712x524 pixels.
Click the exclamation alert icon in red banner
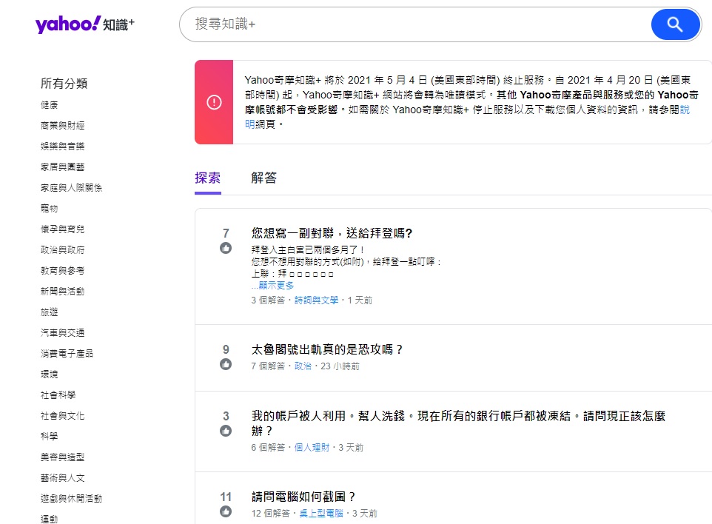pos(214,102)
